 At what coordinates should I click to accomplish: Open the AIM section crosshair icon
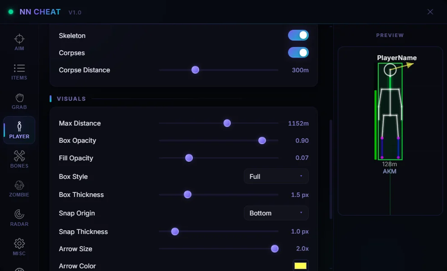pos(19,39)
